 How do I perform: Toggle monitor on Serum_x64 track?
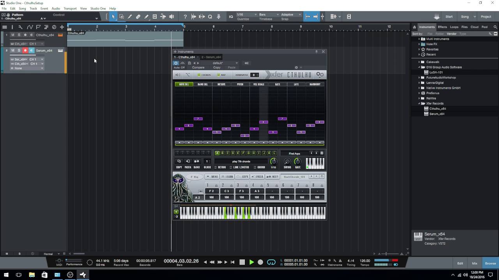(32, 51)
